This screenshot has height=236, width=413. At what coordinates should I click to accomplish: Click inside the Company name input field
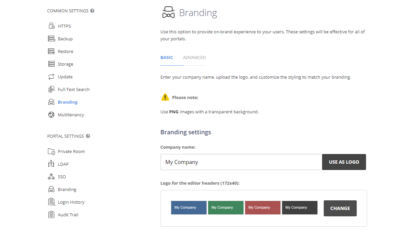(x=233, y=162)
